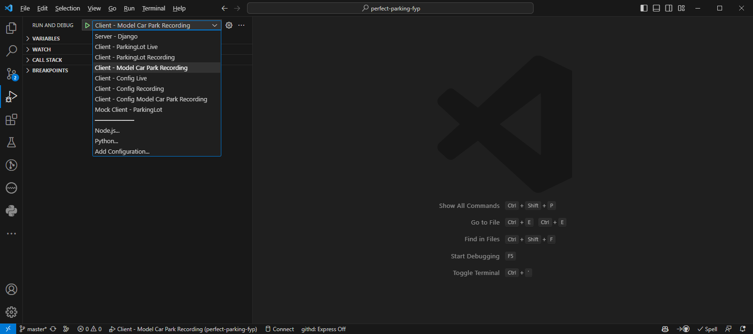This screenshot has height=334, width=753.
Task: Click the master branch indicator
Action: pyautogui.click(x=33, y=329)
